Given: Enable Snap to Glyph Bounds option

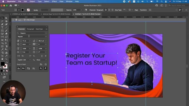Looking at the screenshot, I should tap(28, 68).
